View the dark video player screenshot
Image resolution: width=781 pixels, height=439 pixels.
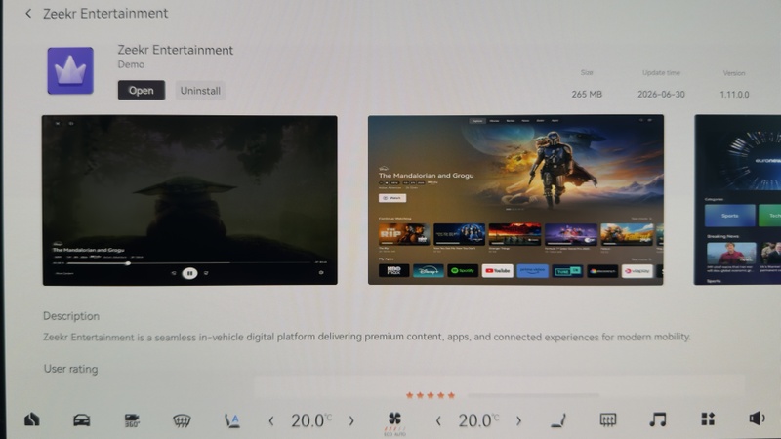189,200
